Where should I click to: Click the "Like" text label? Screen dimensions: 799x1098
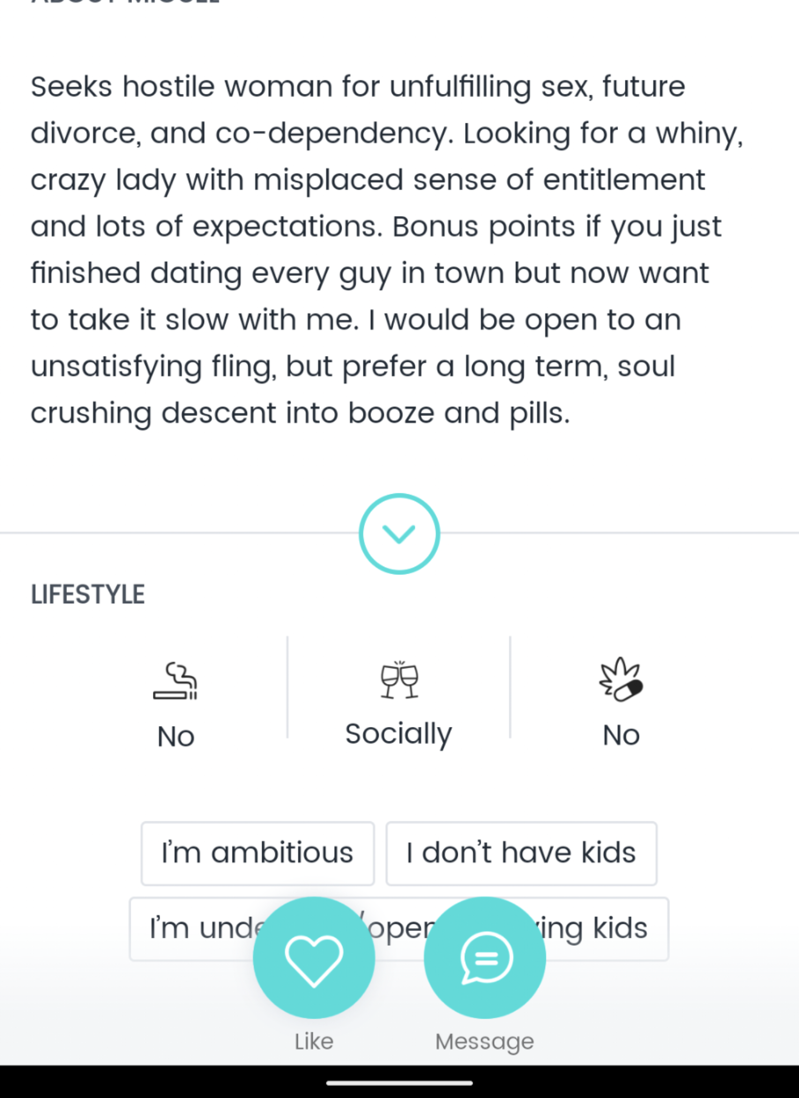pos(314,1041)
